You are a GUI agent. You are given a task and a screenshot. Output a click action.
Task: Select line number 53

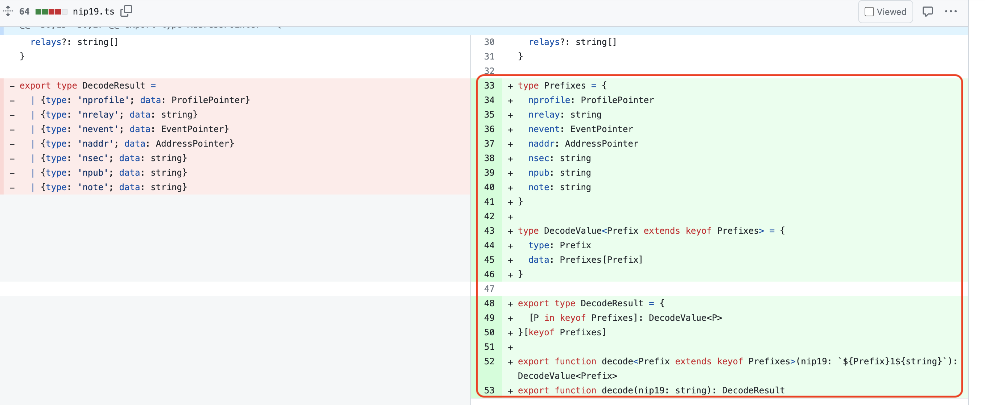(489, 390)
